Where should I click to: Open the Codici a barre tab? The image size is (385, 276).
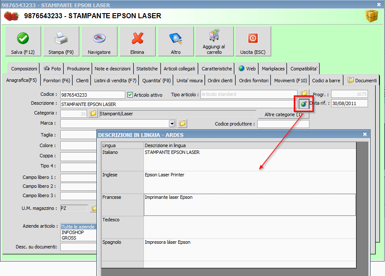coord(326,81)
